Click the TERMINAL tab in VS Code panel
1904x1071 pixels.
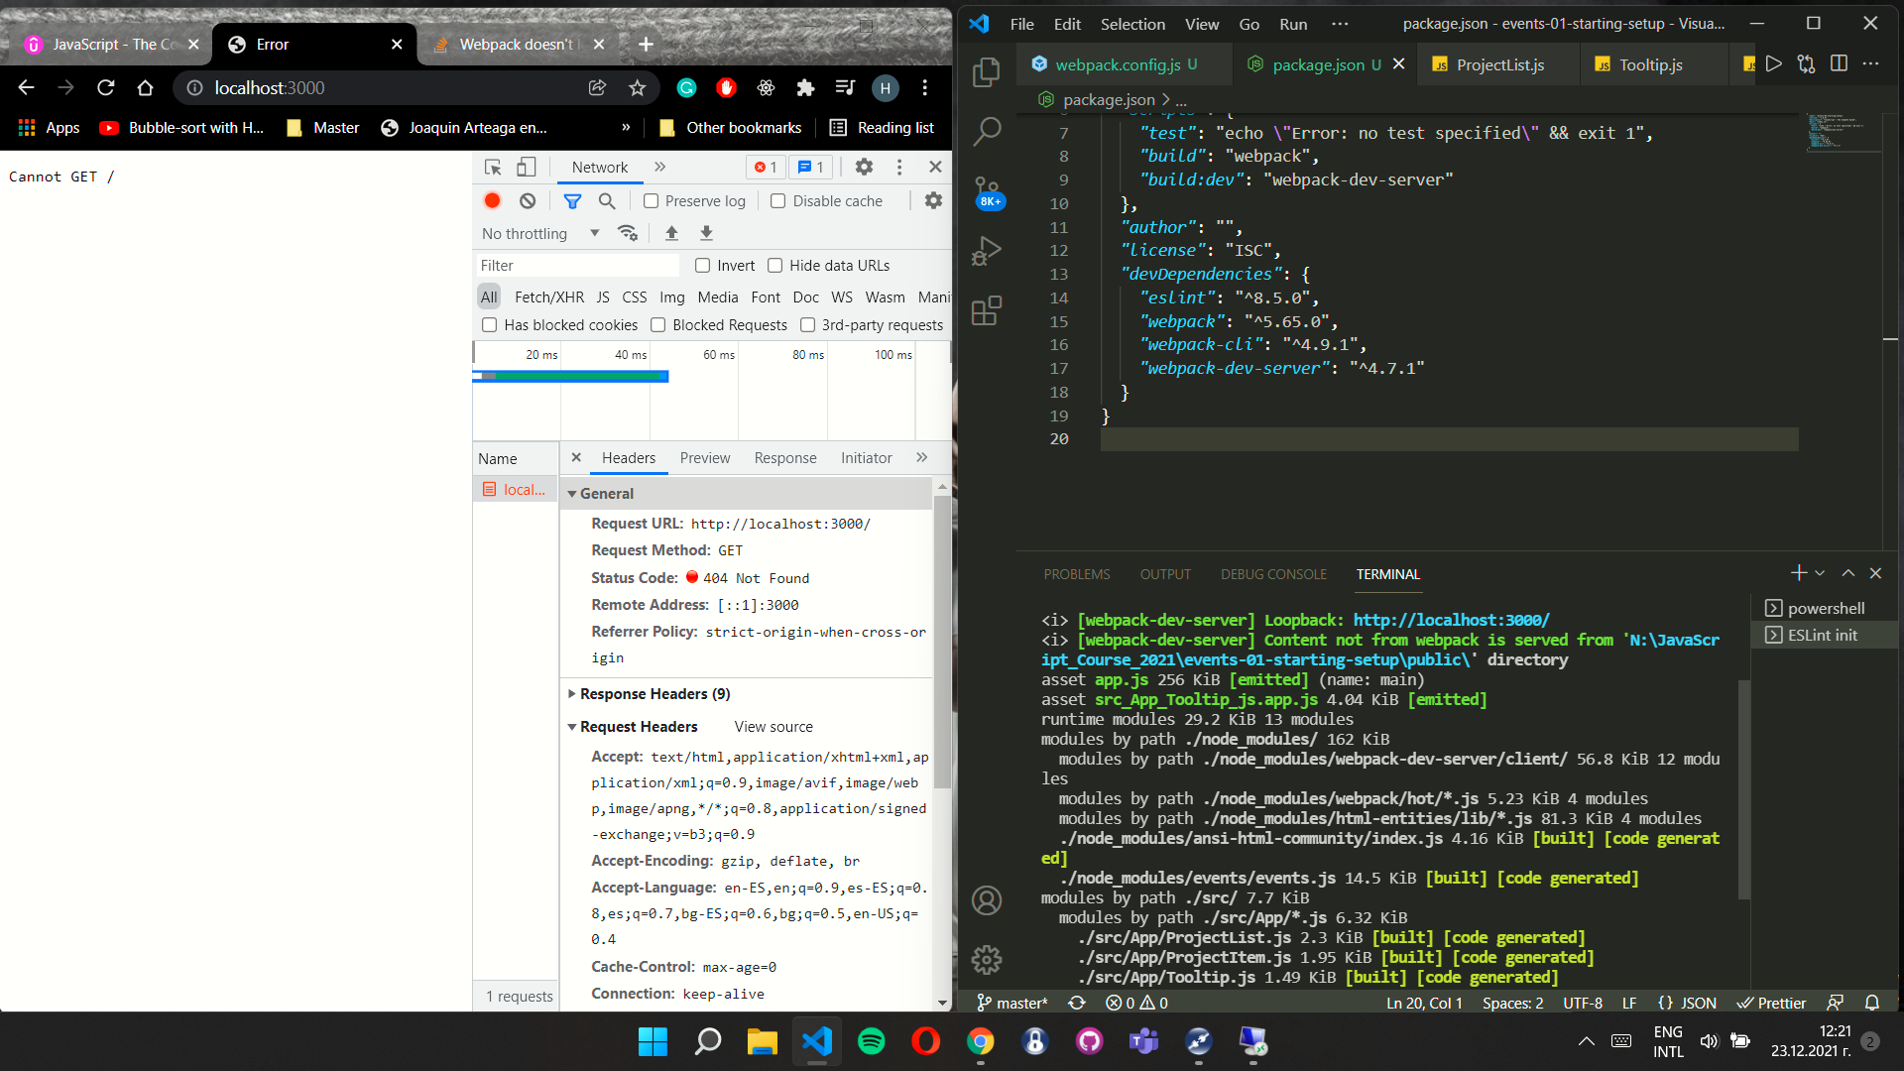click(1387, 573)
